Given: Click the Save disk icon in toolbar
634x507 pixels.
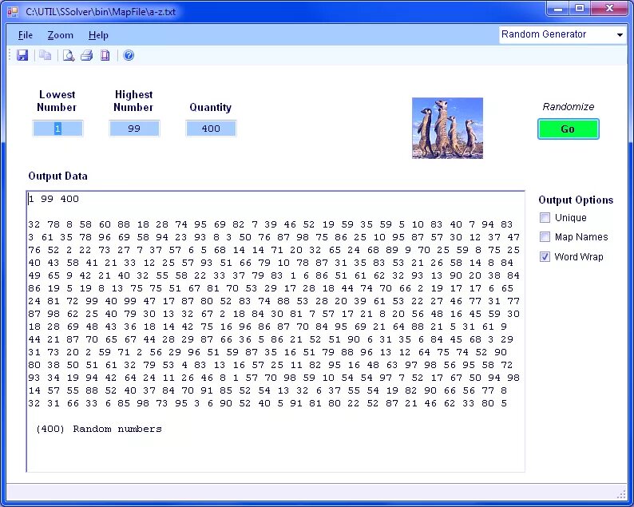Looking at the screenshot, I should pos(22,55).
